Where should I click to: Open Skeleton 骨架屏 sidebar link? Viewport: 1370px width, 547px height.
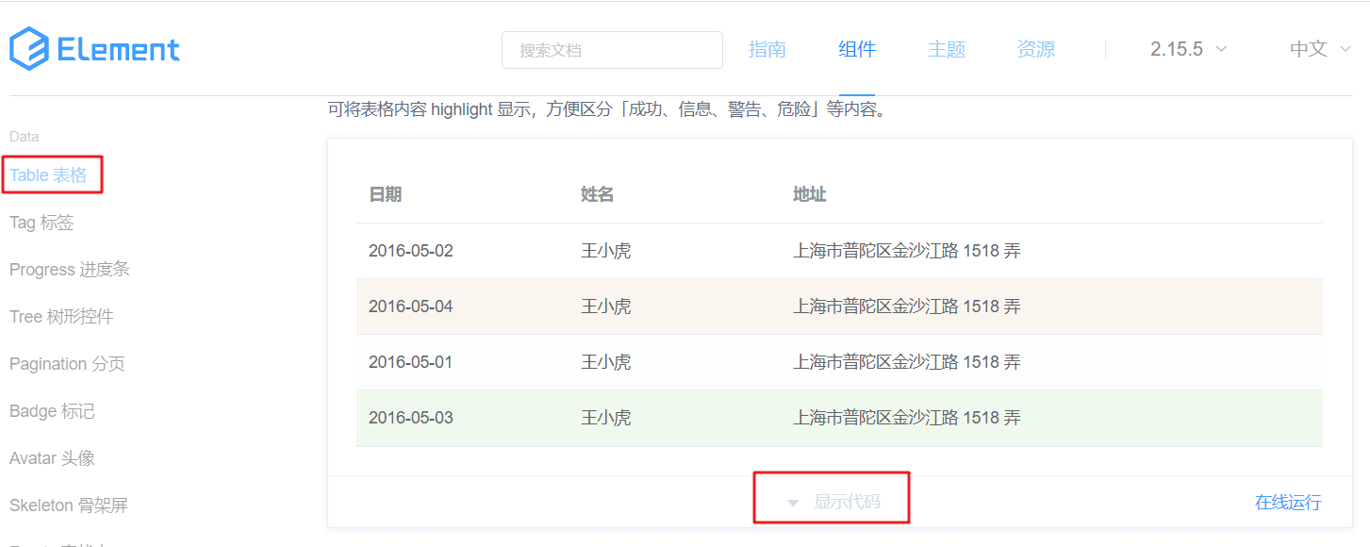tap(68, 506)
